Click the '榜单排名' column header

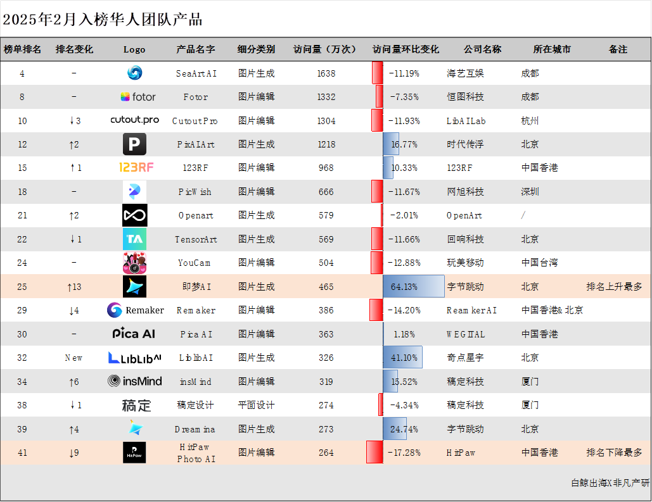pyautogui.click(x=22, y=49)
